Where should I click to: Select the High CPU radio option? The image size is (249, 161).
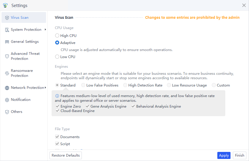(x=57, y=36)
